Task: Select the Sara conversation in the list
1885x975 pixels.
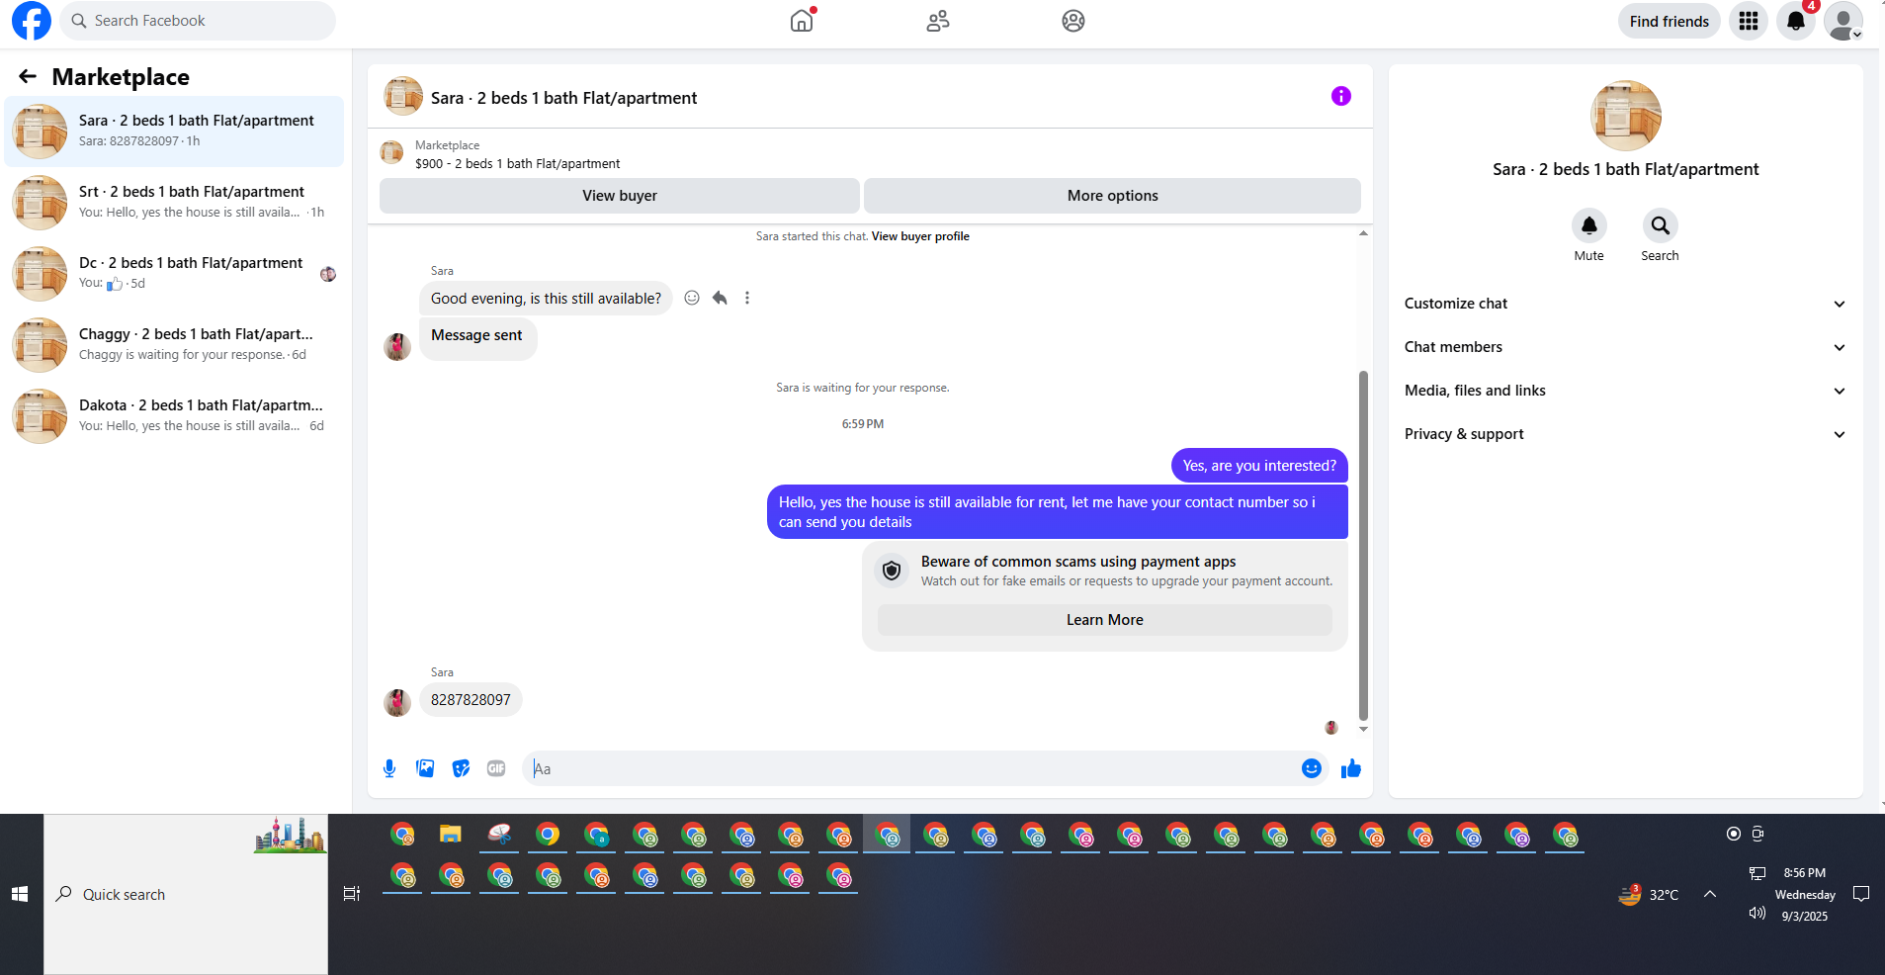Action: click(175, 132)
